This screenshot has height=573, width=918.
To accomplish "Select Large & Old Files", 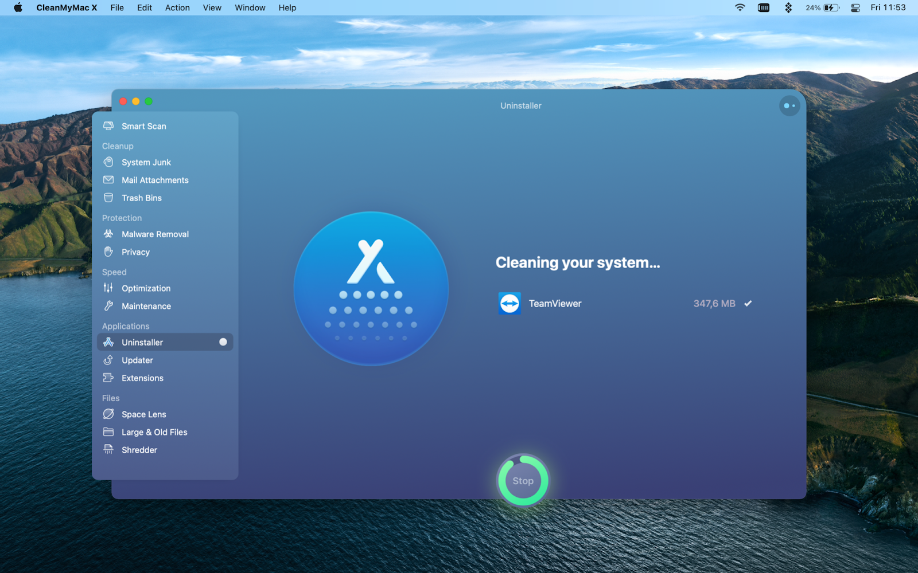I will (165, 431).
